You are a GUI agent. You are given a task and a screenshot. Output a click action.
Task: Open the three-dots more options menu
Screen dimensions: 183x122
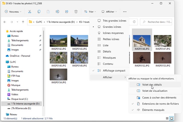click(125, 12)
